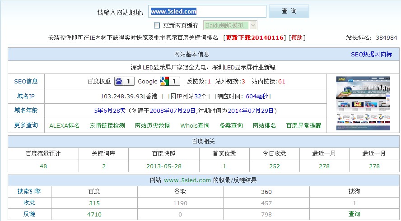Click the 百度 反链 value 4710
This screenshot has height=221, width=401.
coord(94,214)
